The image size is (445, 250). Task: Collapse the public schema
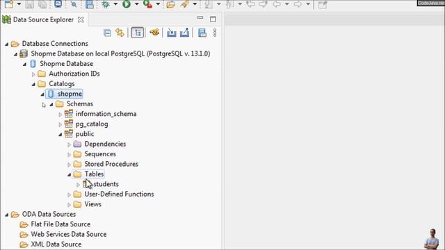pyautogui.click(x=60, y=135)
